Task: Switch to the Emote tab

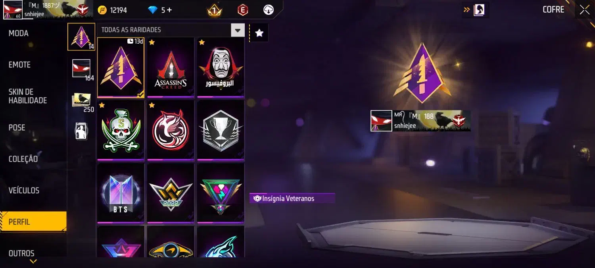Action: coord(19,65)
